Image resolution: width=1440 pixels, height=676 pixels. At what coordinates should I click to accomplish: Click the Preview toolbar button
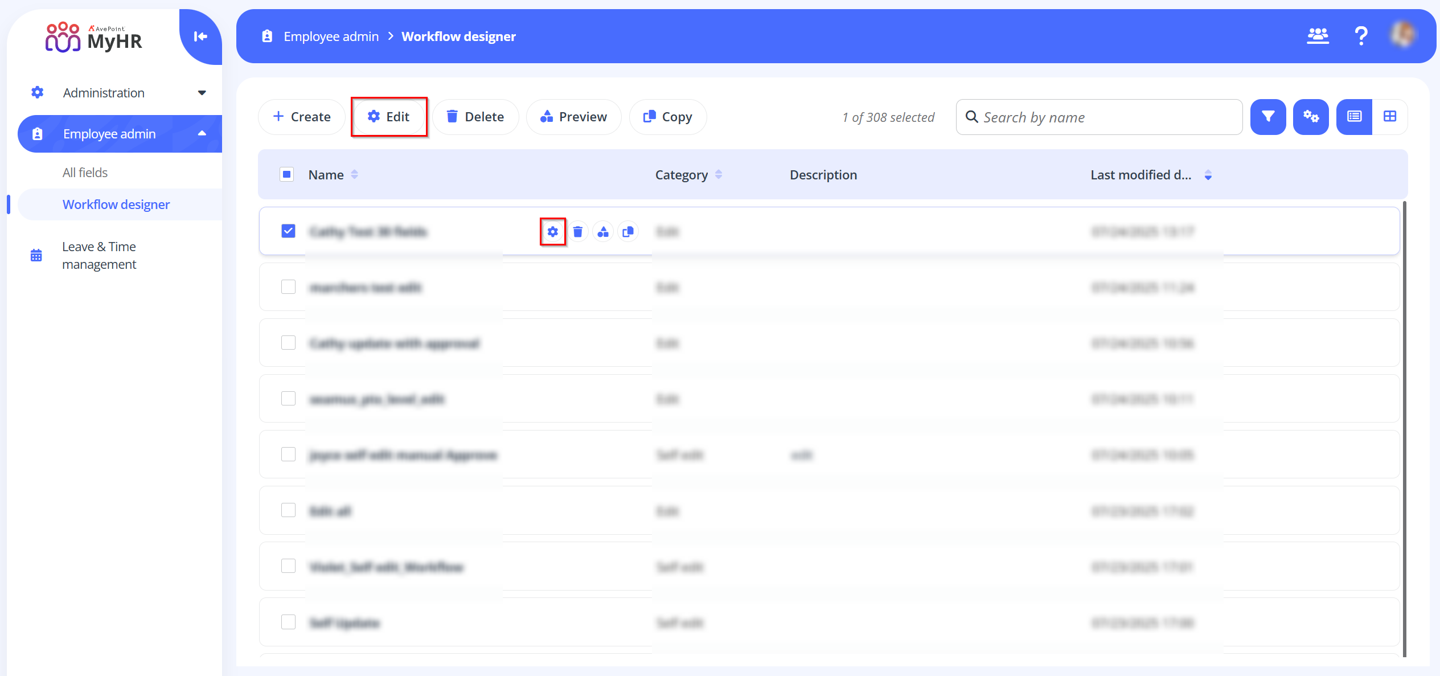click(573, 117)
